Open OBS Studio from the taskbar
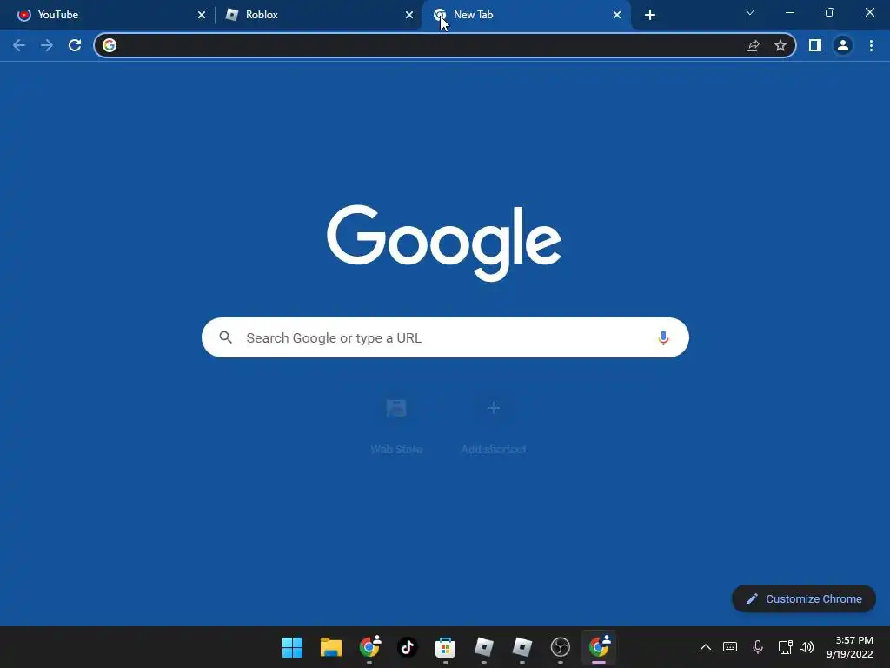 561,647
